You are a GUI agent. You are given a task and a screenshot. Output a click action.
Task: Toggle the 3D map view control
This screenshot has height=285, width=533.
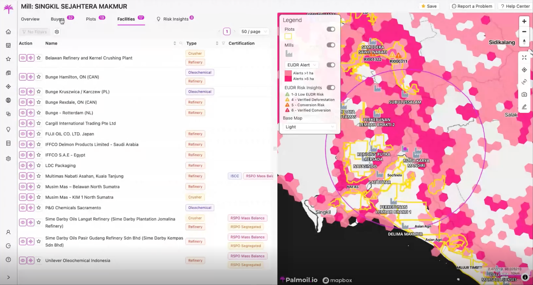(524, 82)
